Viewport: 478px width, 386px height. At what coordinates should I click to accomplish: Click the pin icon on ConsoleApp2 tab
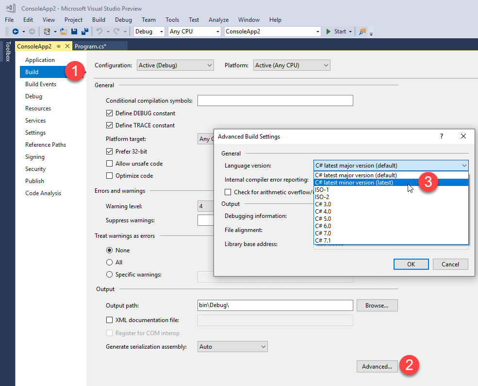[59, 46]
